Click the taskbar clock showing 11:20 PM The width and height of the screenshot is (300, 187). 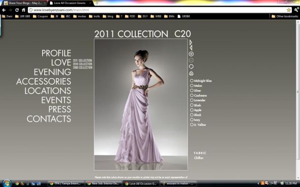click(x=291, y=183)
